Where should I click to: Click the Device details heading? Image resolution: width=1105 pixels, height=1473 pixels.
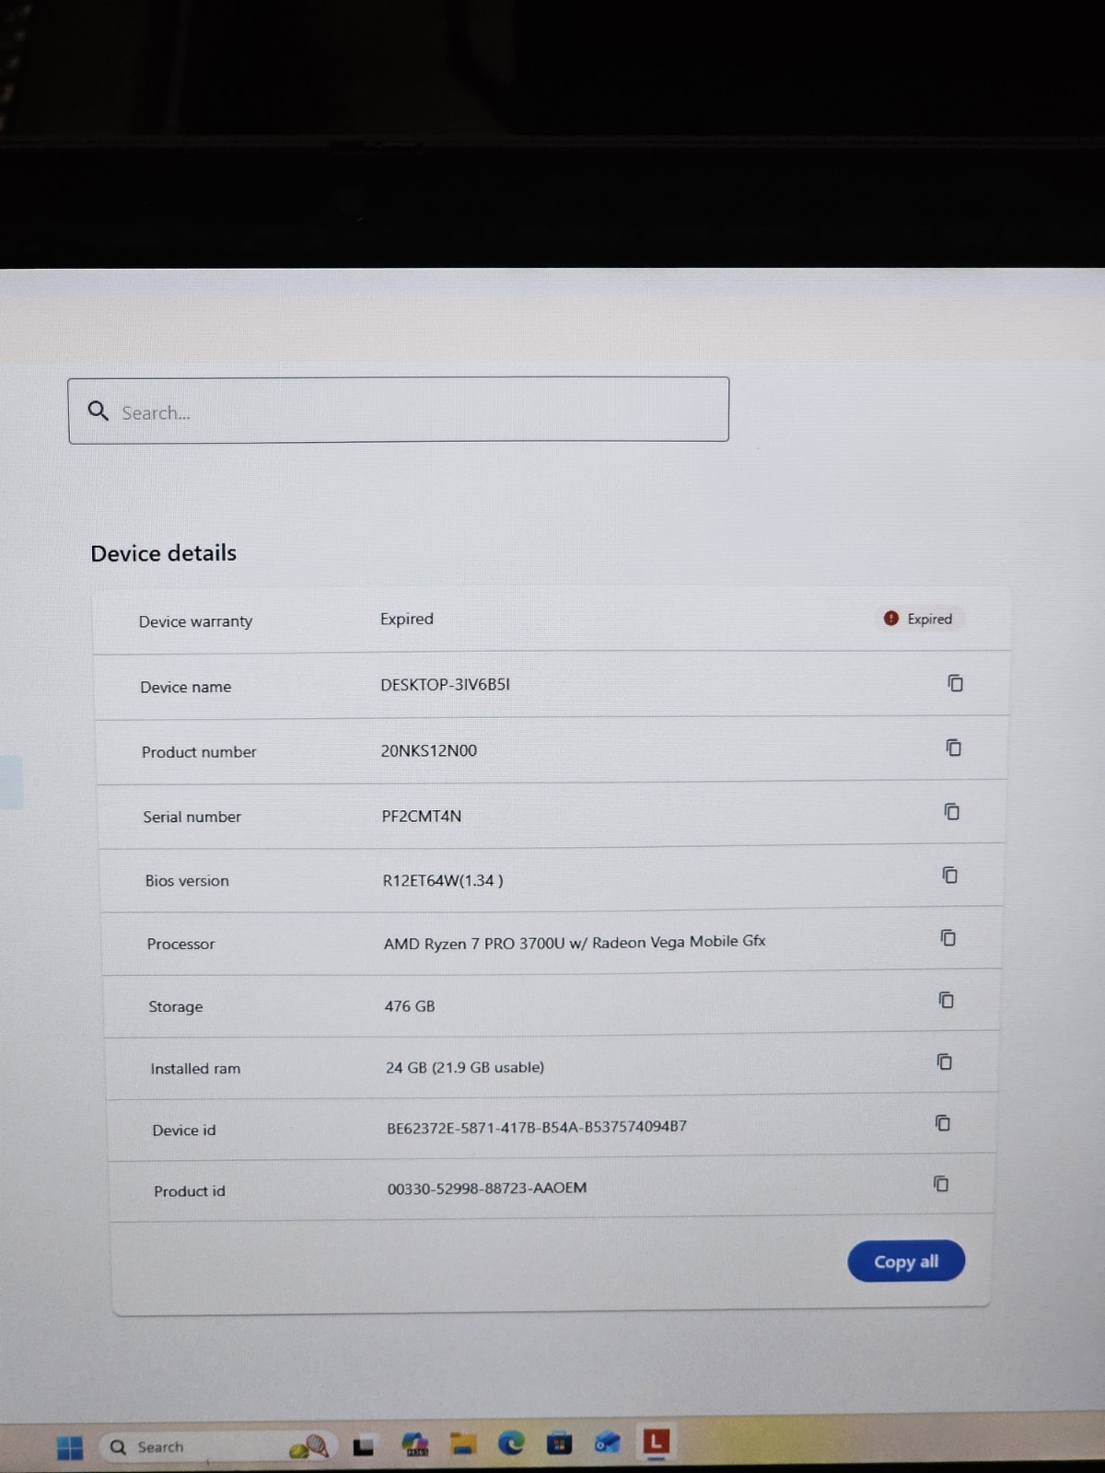[164, 553]
